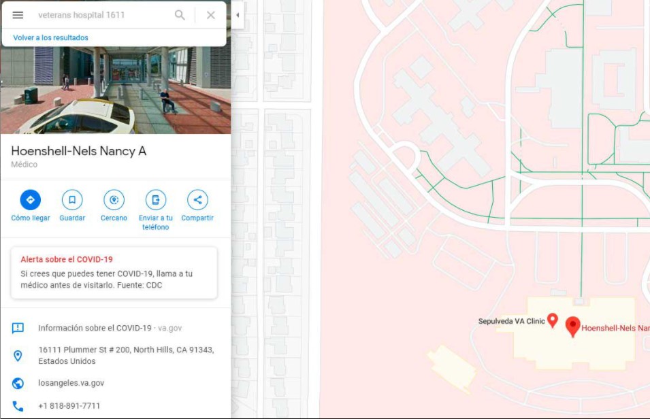Collapse the side panel with arrow
The width and height of the screenshot is (650, 419).
click(x=238, y=15)
